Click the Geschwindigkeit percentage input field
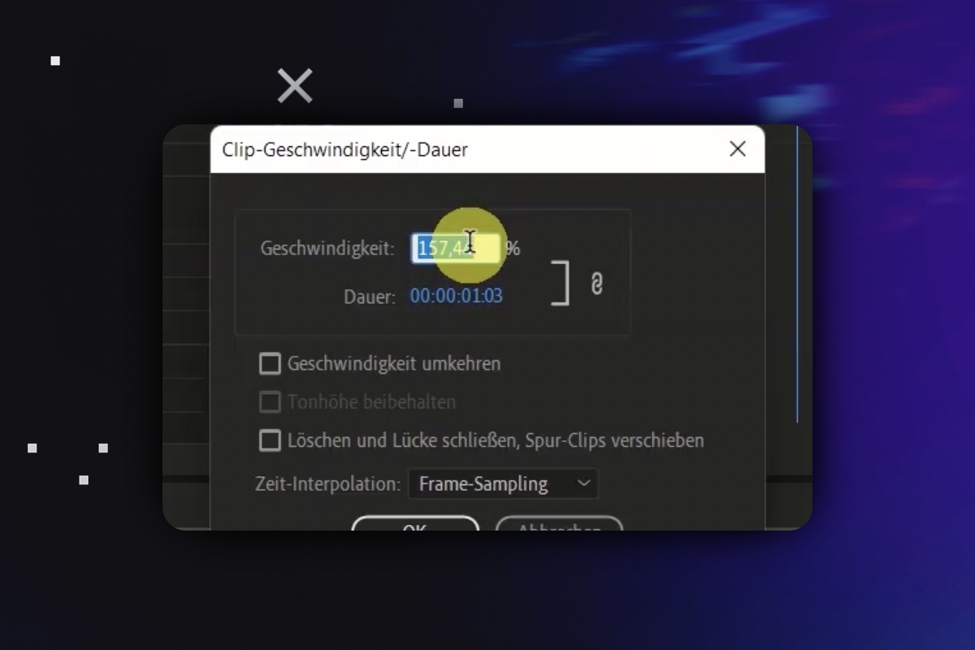The width and height of the screenshot is (975, 650). pos(456,248)
